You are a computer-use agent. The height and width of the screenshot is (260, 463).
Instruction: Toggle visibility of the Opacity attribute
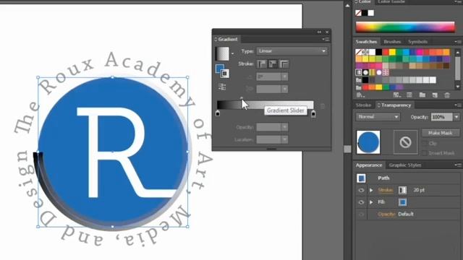[x=361, y=214]
